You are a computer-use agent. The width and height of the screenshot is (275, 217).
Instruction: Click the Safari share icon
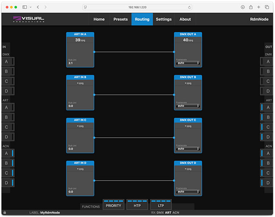tap(251, 7)
